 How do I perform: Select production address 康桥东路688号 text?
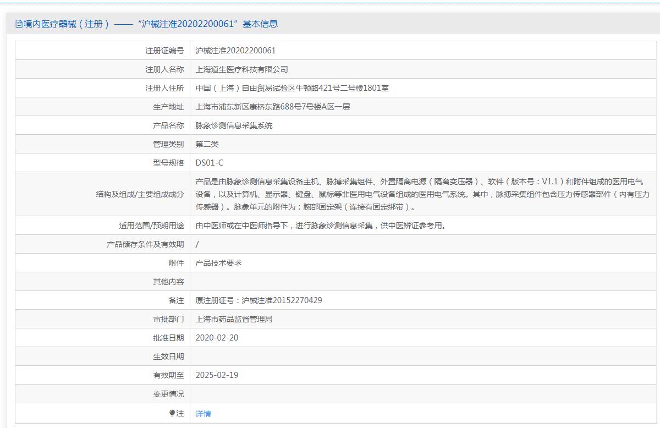coord(272,107)
